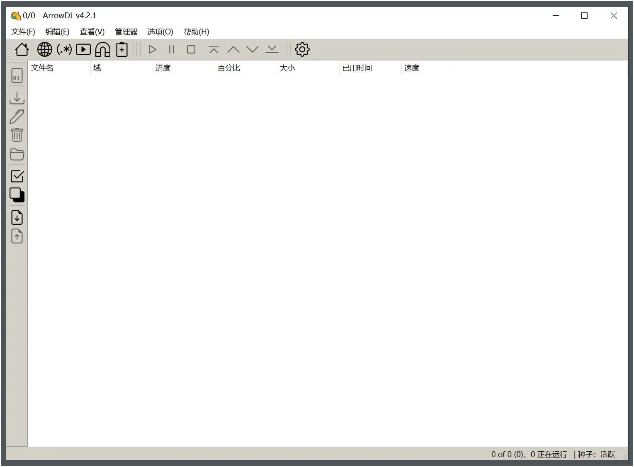The width and height of the screenshot is (634, 467).
Task: Click the pencil edit icon in the sidebar
Action: click(17, 117)
